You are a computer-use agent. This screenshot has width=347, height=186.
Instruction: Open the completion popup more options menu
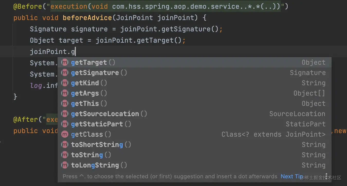click(x=326, y=176)
